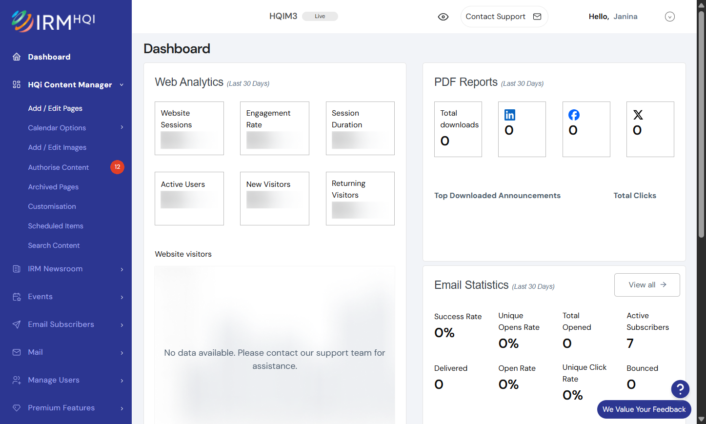This screenshot has height=424, width=706.
Task: Click the IRM Newsroom newspaper icon
Action: coord(17,269)
